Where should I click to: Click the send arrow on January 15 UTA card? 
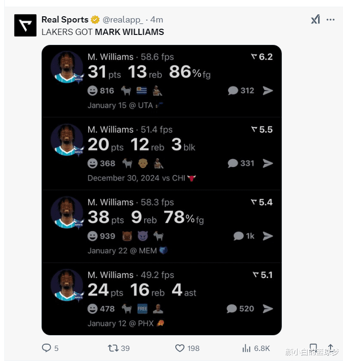(x=268, y=90)
